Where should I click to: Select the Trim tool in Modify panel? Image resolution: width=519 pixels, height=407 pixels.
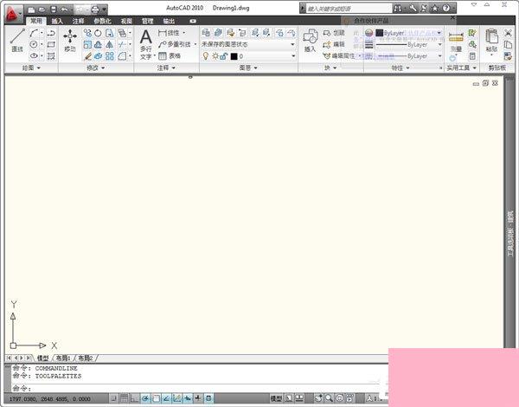tap(122, 44)
